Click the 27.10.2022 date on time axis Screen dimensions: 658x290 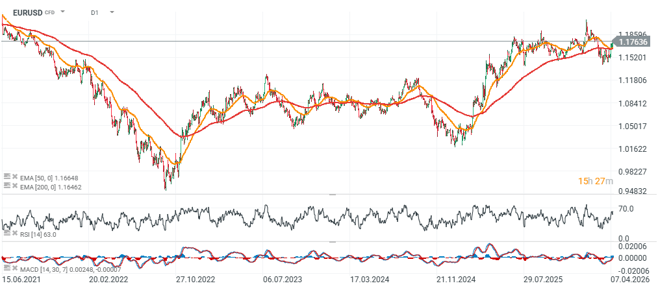click(196, 280)
